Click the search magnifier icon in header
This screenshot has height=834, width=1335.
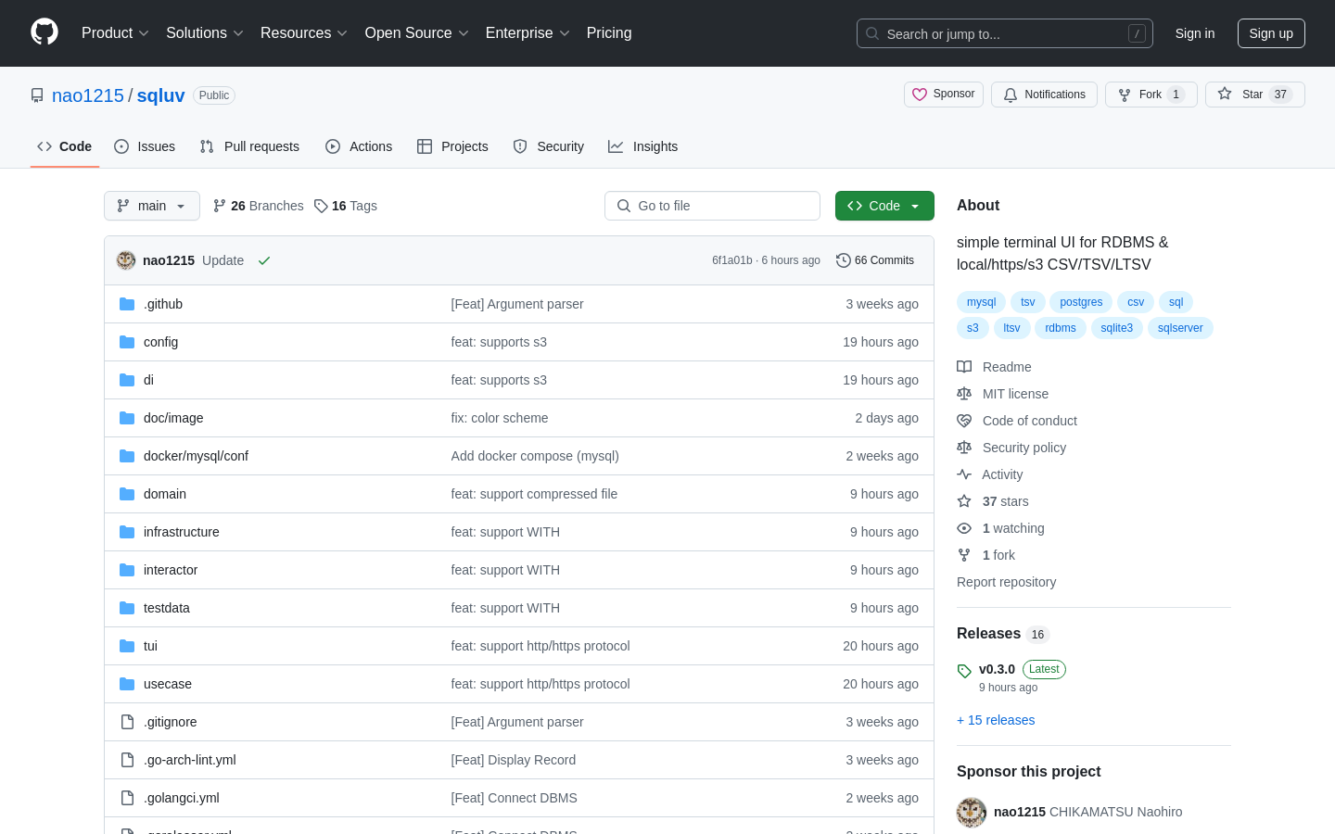tap(872, 33)
